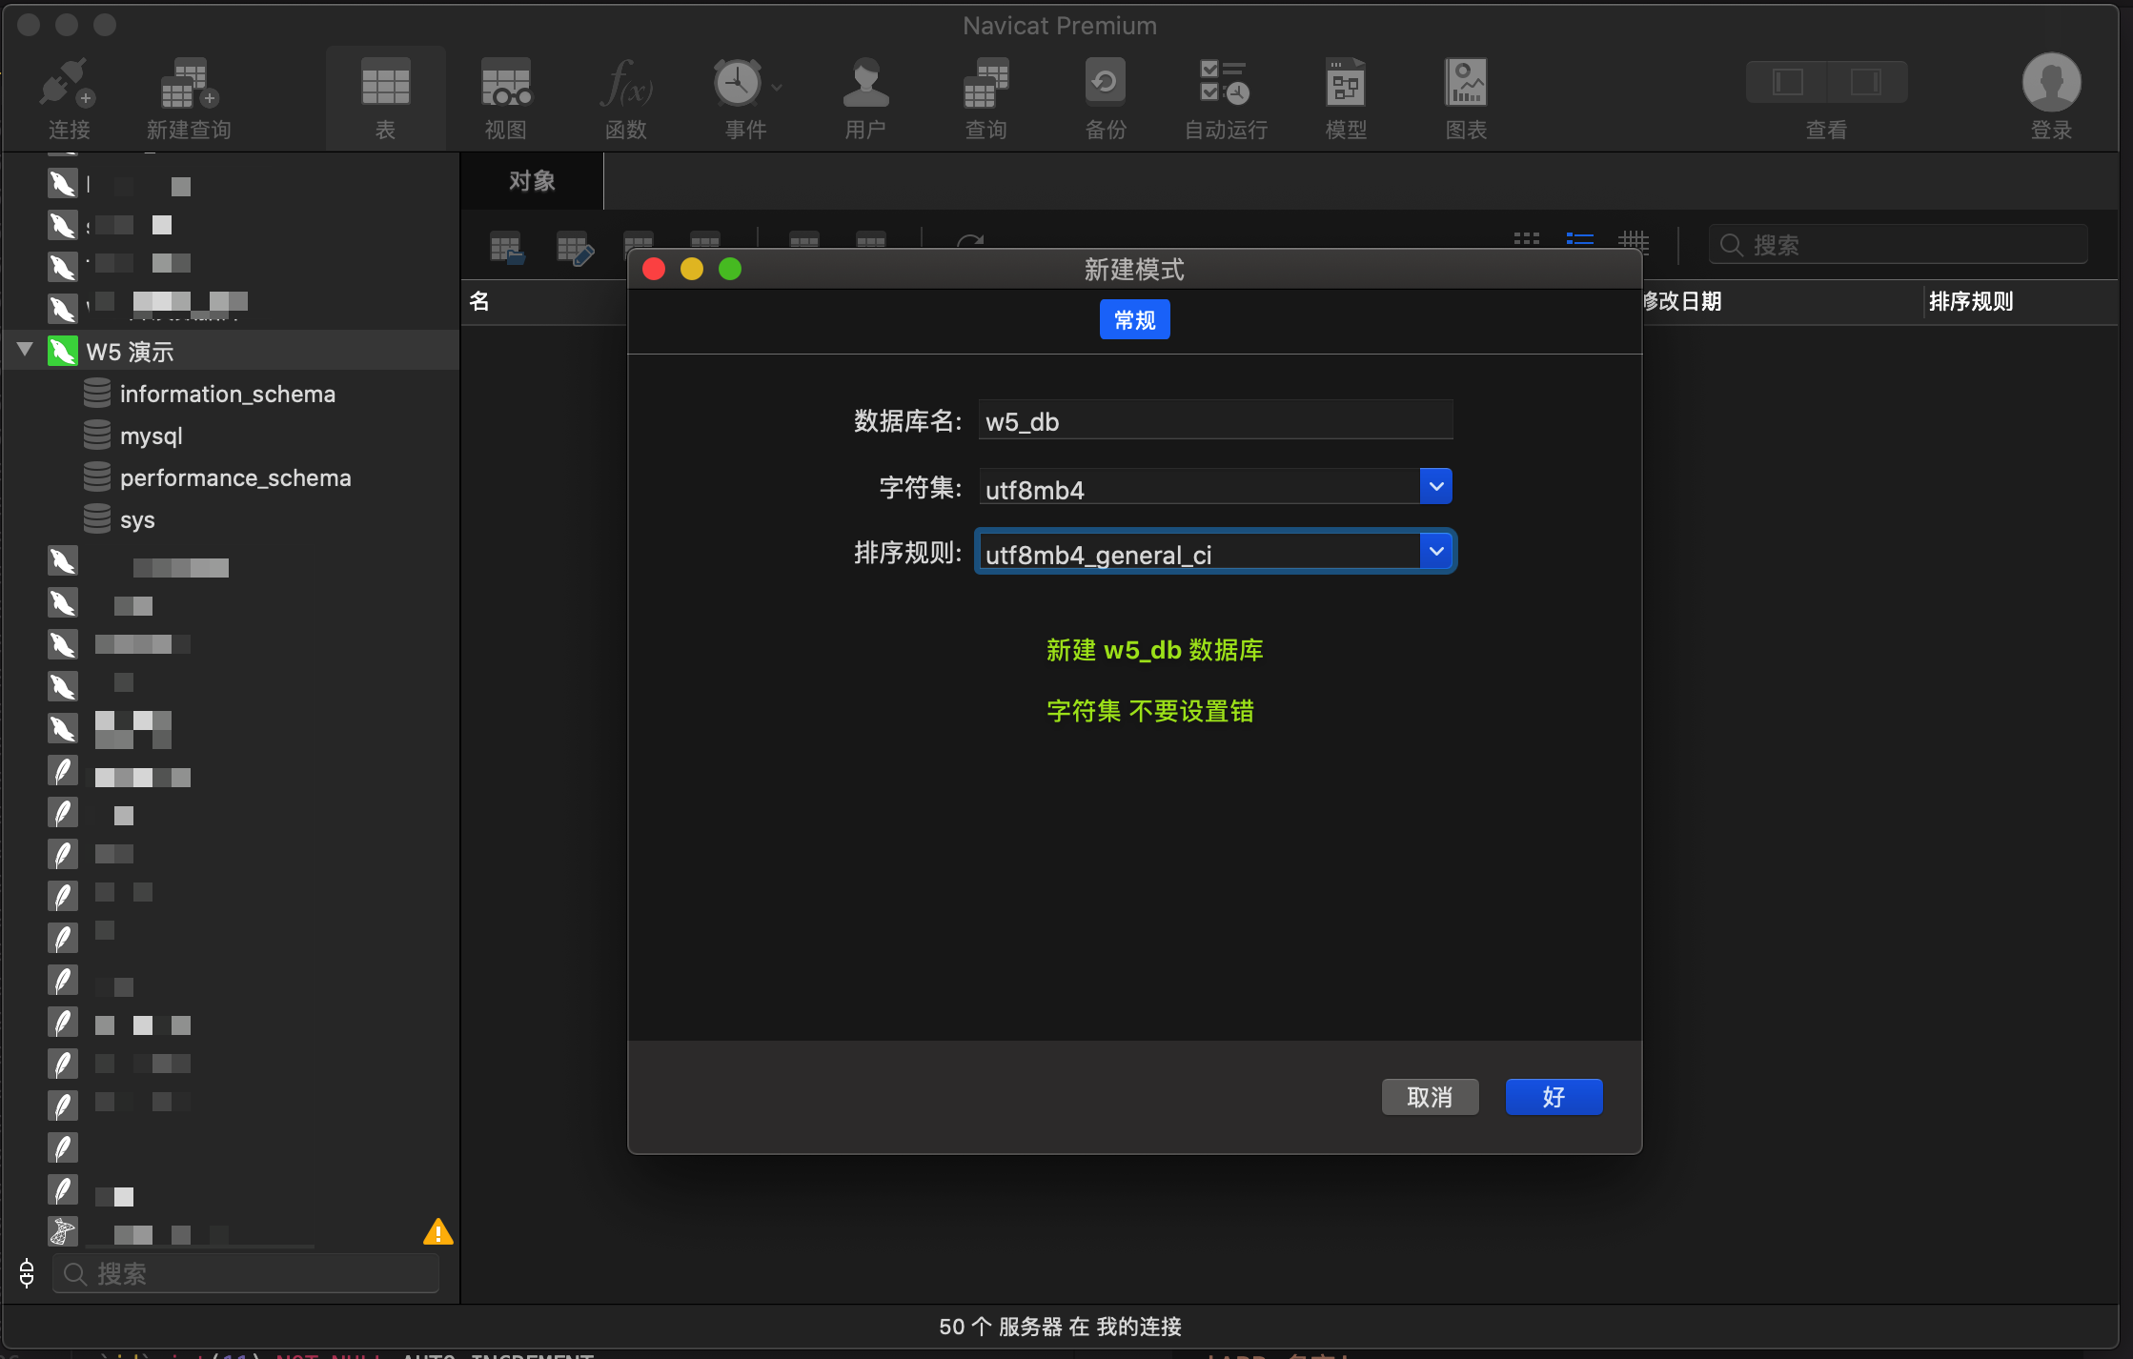Open New Query from the toolbar

(189, 86)
